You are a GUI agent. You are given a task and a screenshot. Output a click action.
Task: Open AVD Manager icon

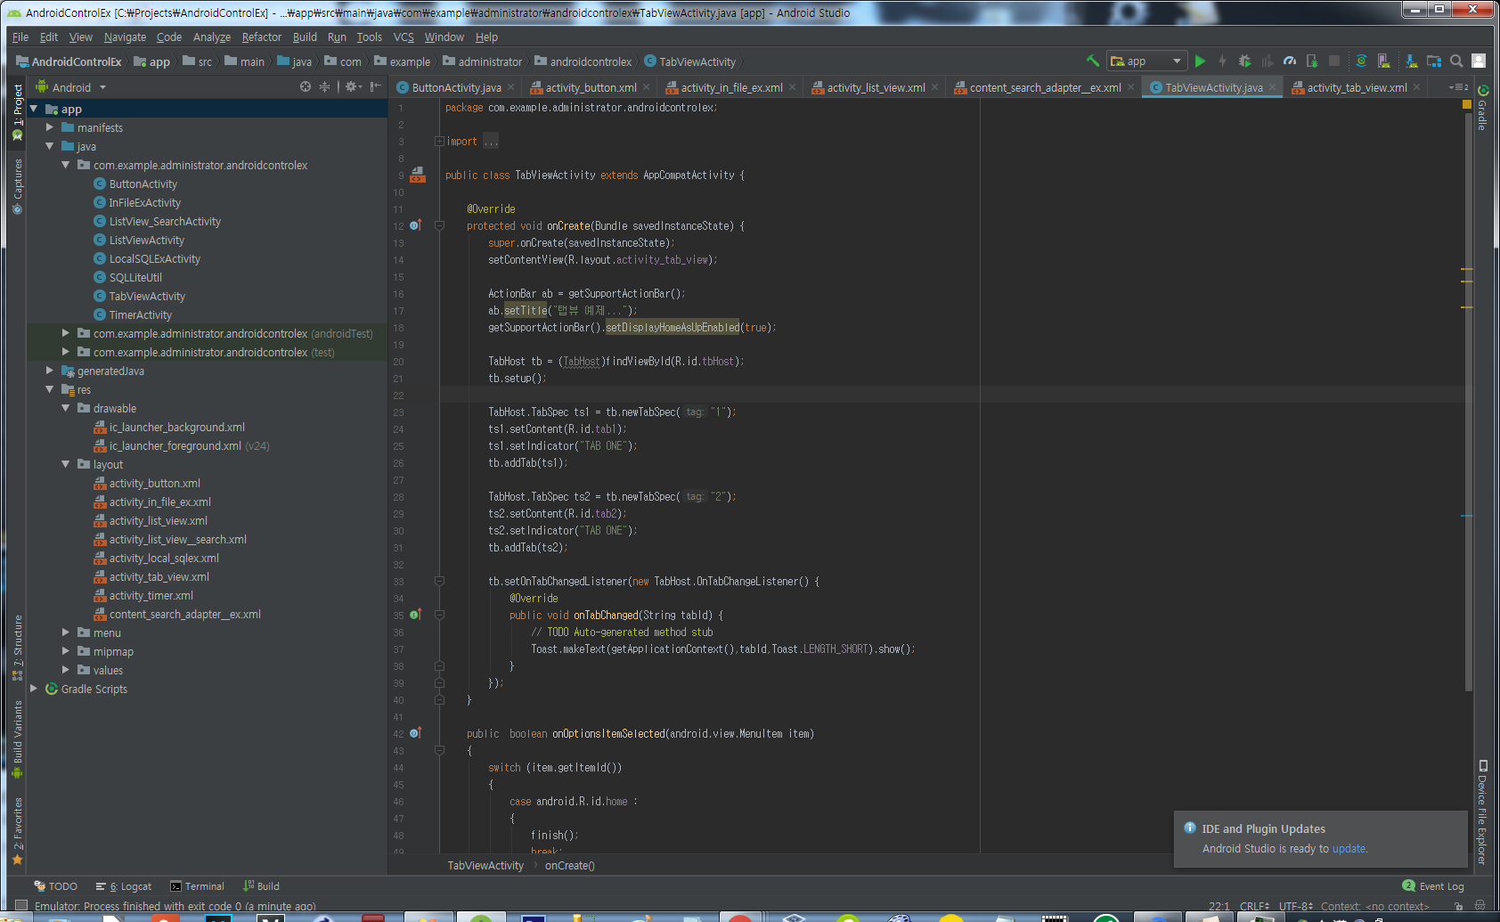click(x=1383, y=61)
